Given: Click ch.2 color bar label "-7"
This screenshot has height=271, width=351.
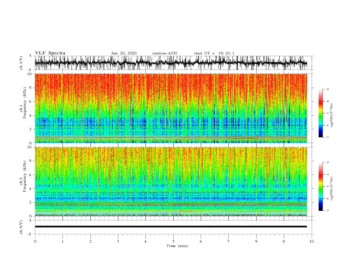Looking at the screenshot, I should point(327,210).
